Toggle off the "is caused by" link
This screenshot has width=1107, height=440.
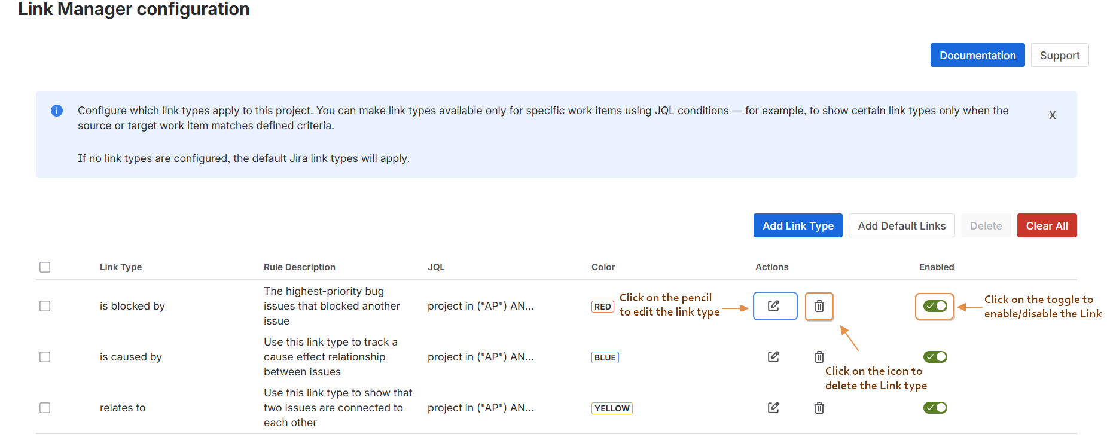click(x=935, y=356)
